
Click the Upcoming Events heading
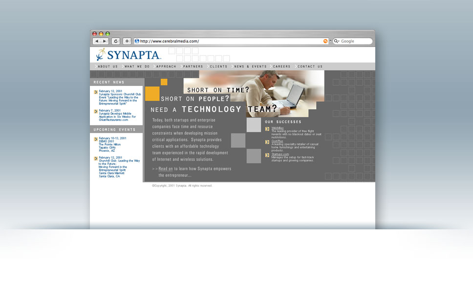pos(114,129)
